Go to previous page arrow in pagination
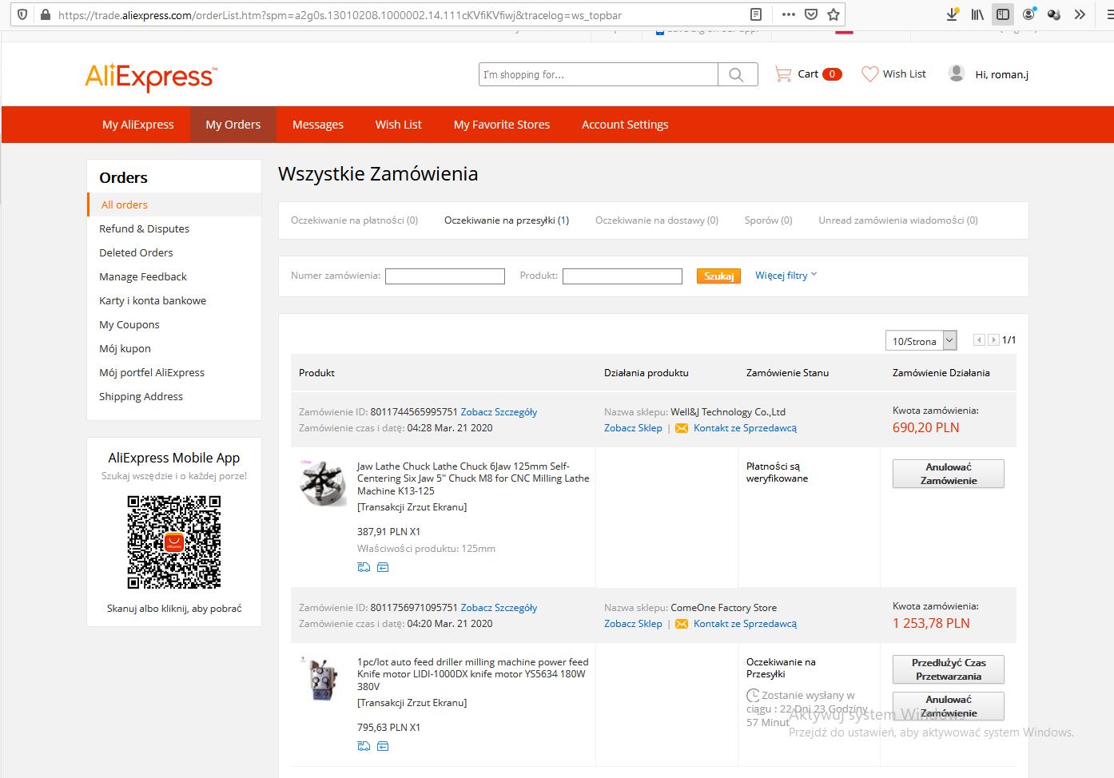Screen dimensions: 1114x778 979,340
